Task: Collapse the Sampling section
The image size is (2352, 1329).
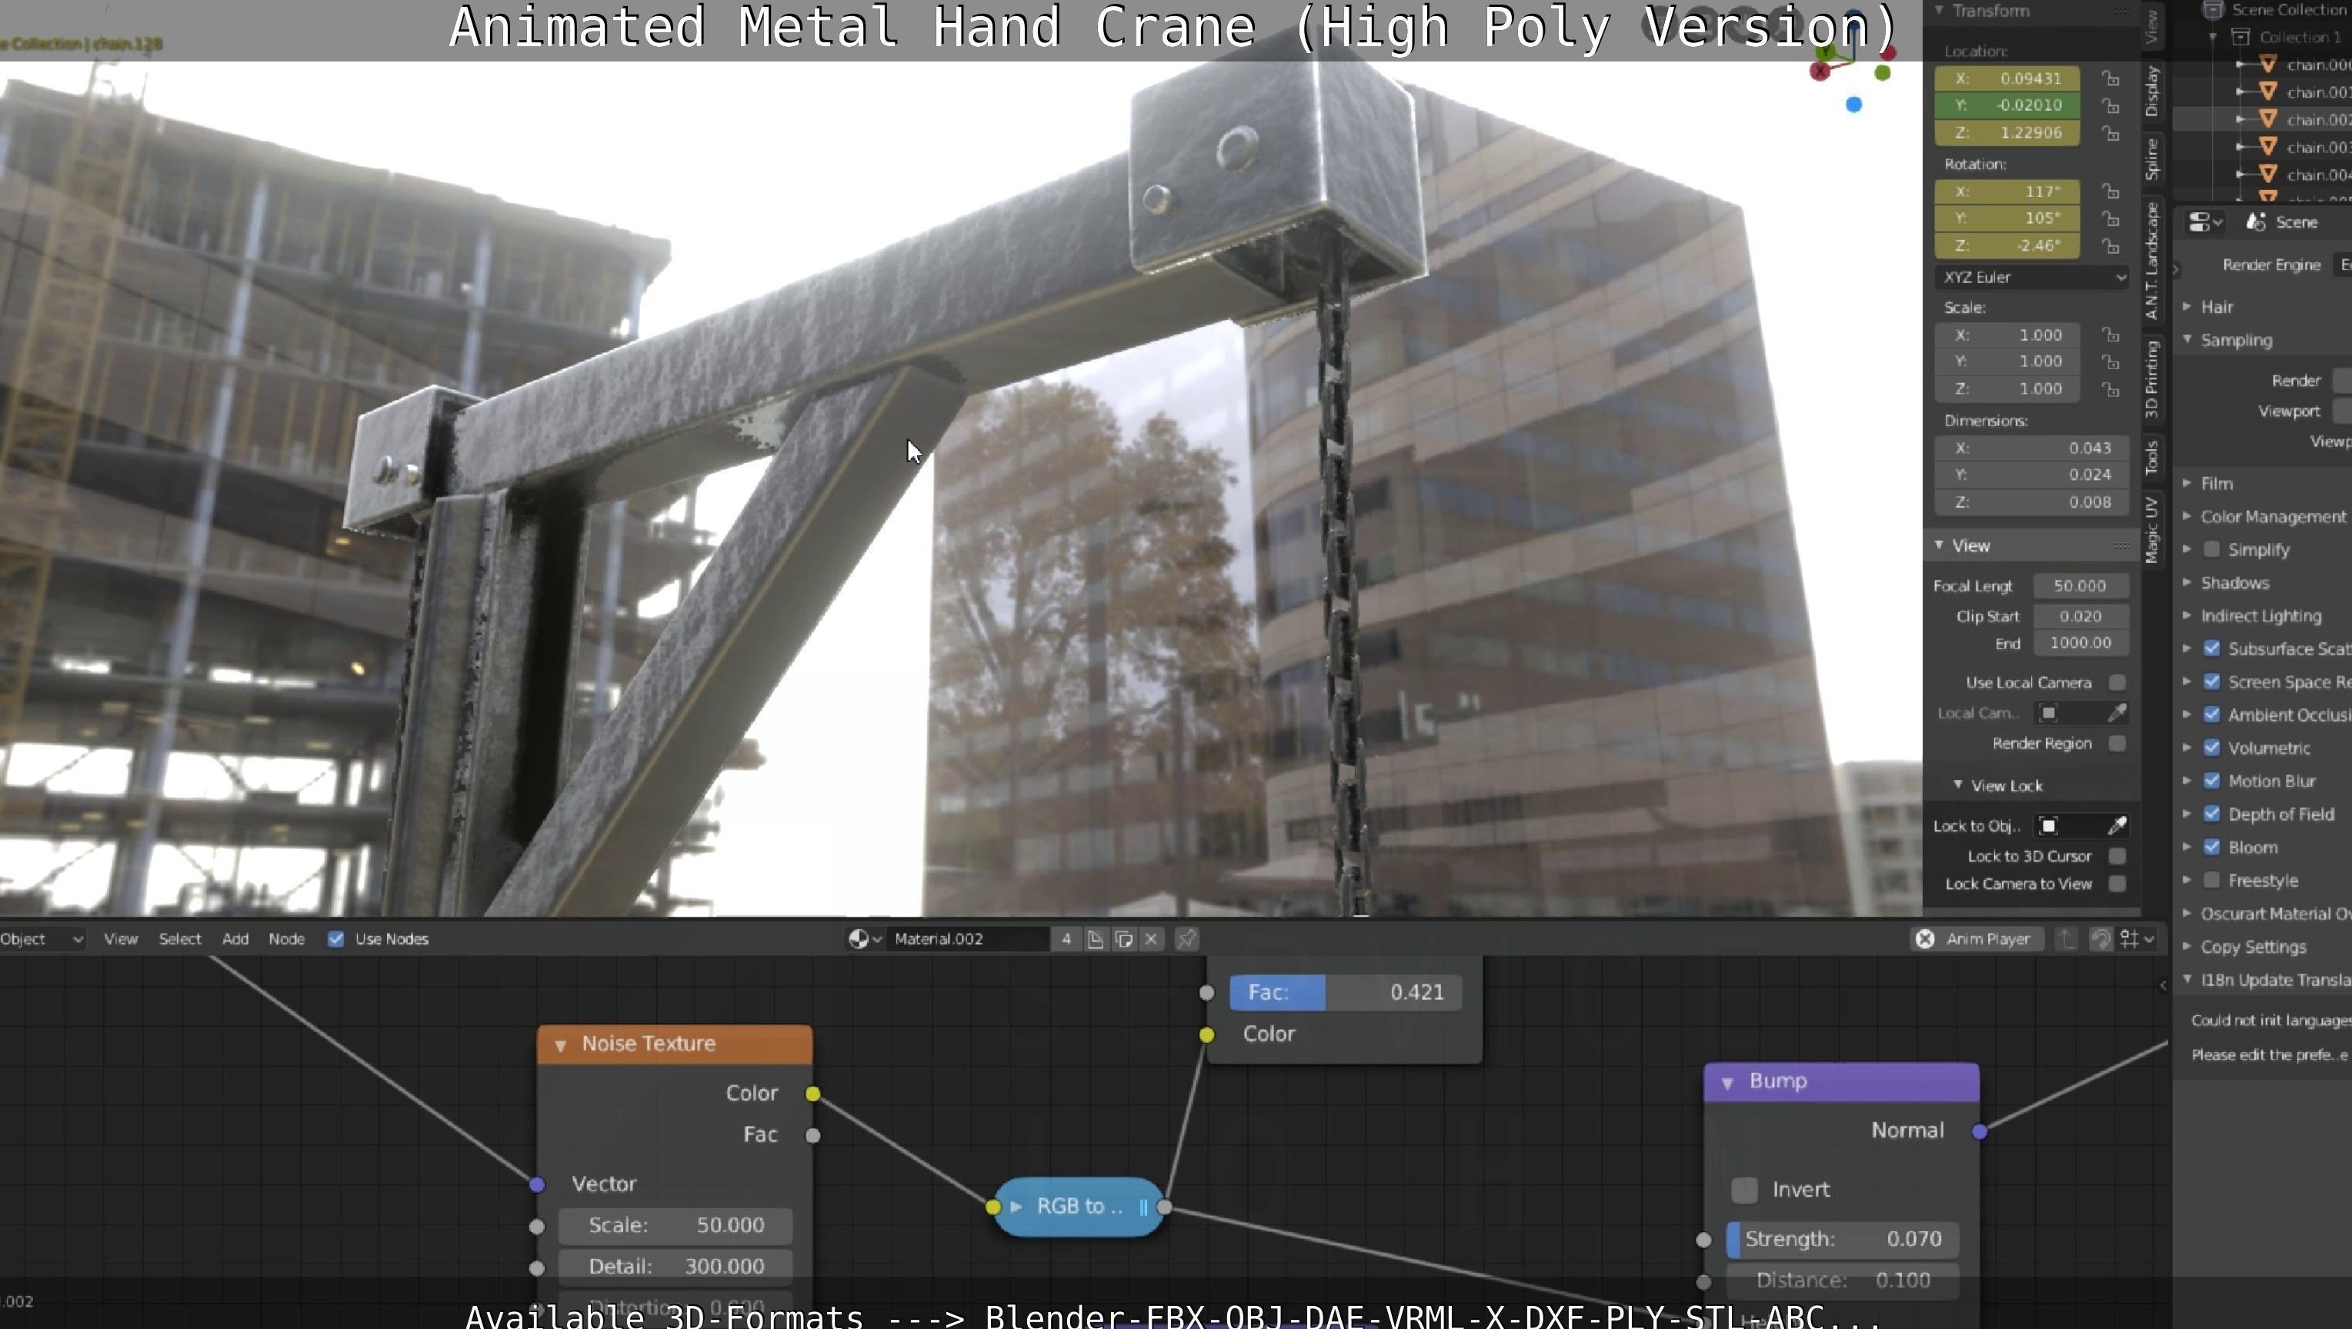Action: (x=2187, y=339)
